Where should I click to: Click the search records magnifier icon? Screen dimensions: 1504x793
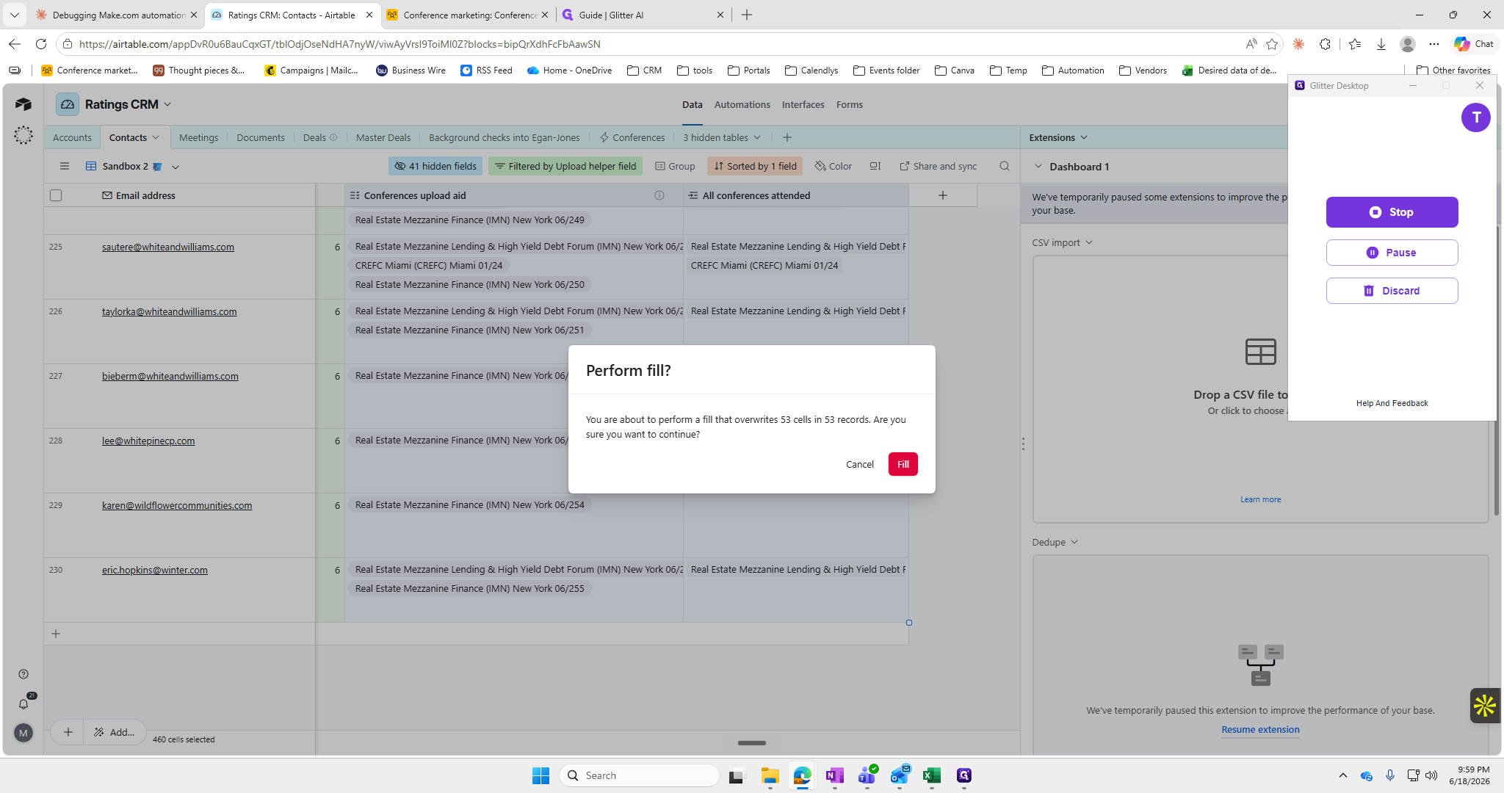(1004, 166)
